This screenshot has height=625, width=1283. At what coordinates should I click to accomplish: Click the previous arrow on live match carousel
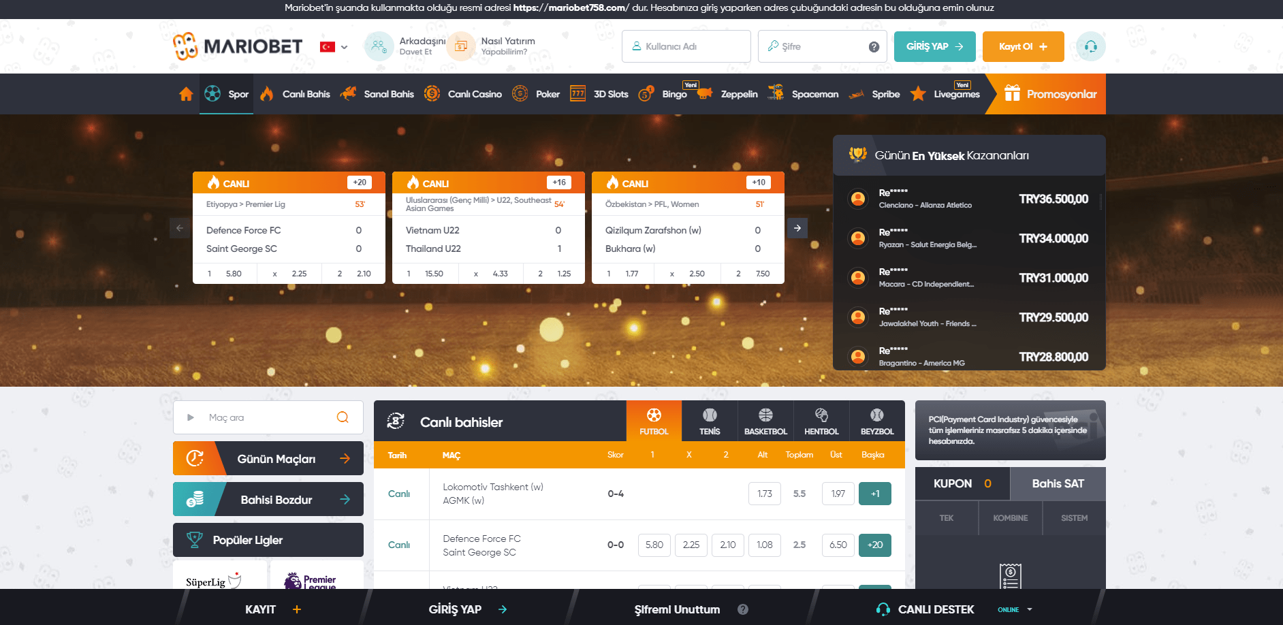[180, 228]
